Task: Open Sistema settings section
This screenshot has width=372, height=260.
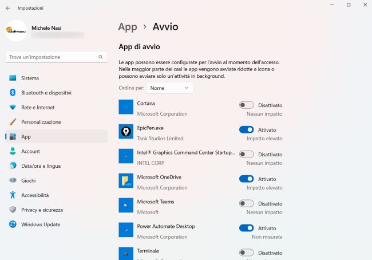Action: pos(30,78)
